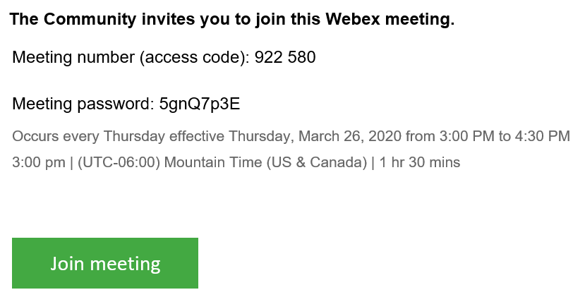Click the word 'invites' in heading

pos(168,19)
